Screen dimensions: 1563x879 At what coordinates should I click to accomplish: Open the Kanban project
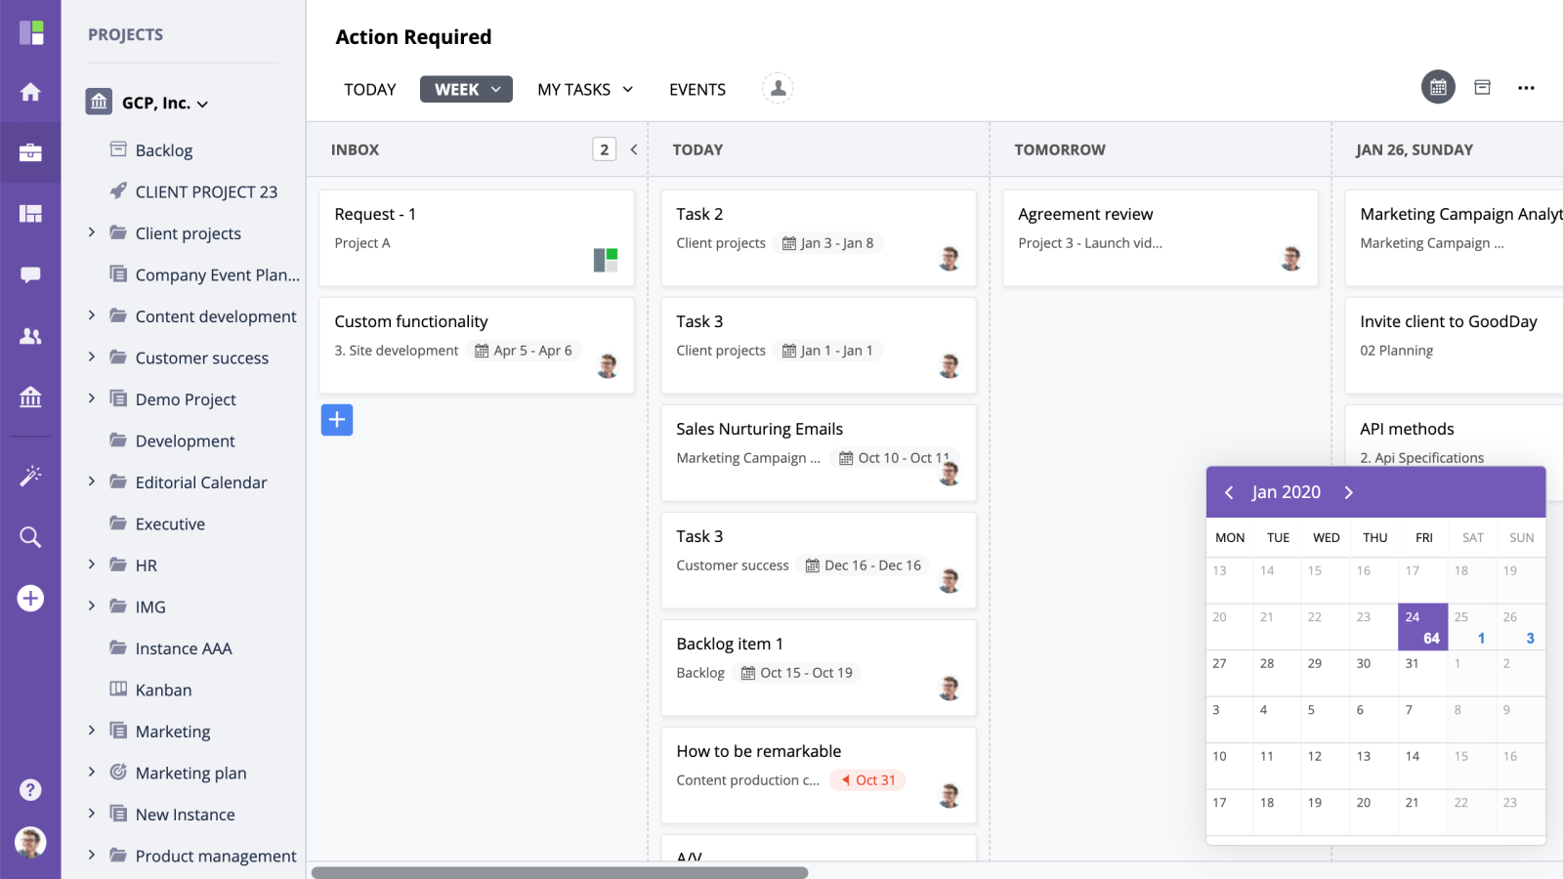coord(163,690)
